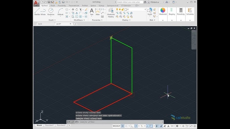Toggle grid display in status bar
This screenshot has width=230, height=129.
123,126
